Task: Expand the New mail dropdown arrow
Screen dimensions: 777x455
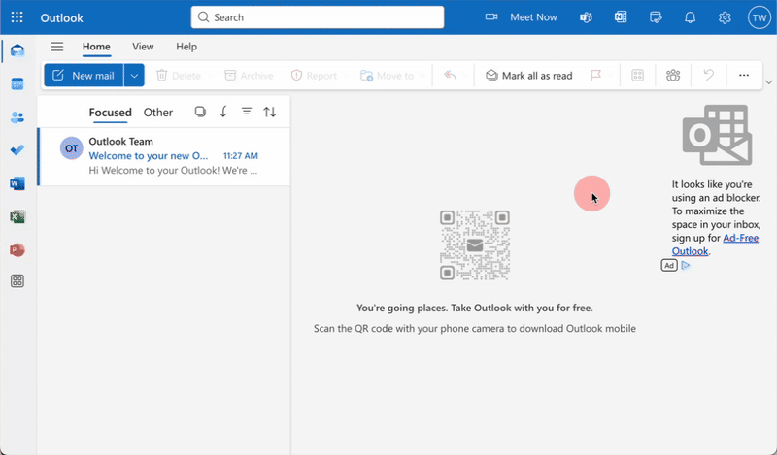Action: [x=134, y=75]
